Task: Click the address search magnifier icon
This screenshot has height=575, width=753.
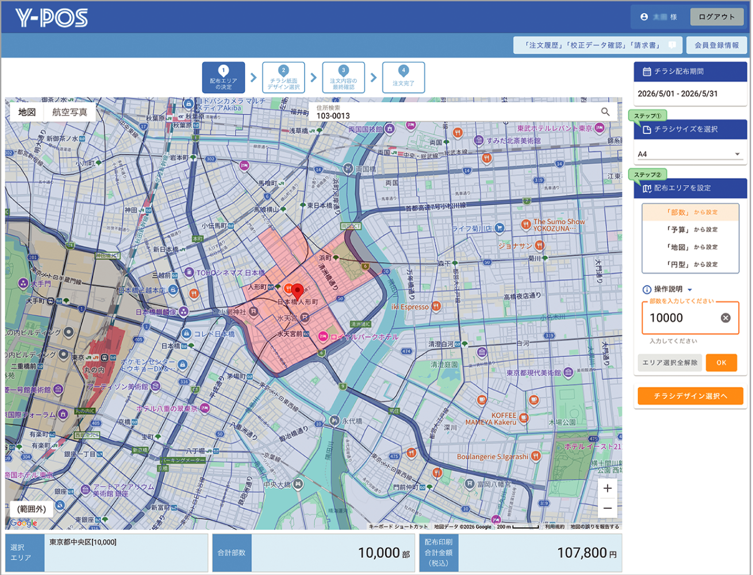Action: (x=605, y=112)
